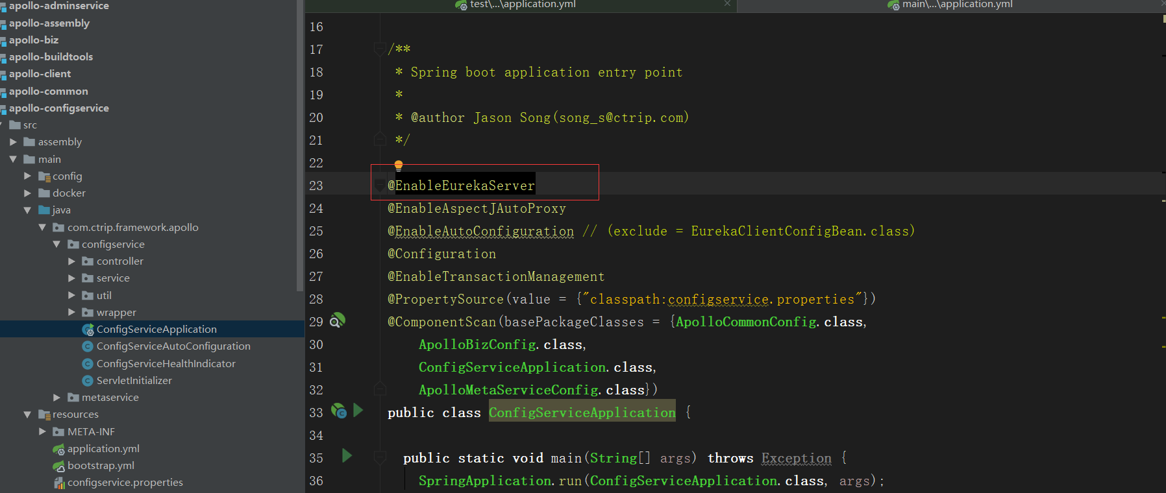
Task: Select the apollo-biz module
Action: pos(34,40)
